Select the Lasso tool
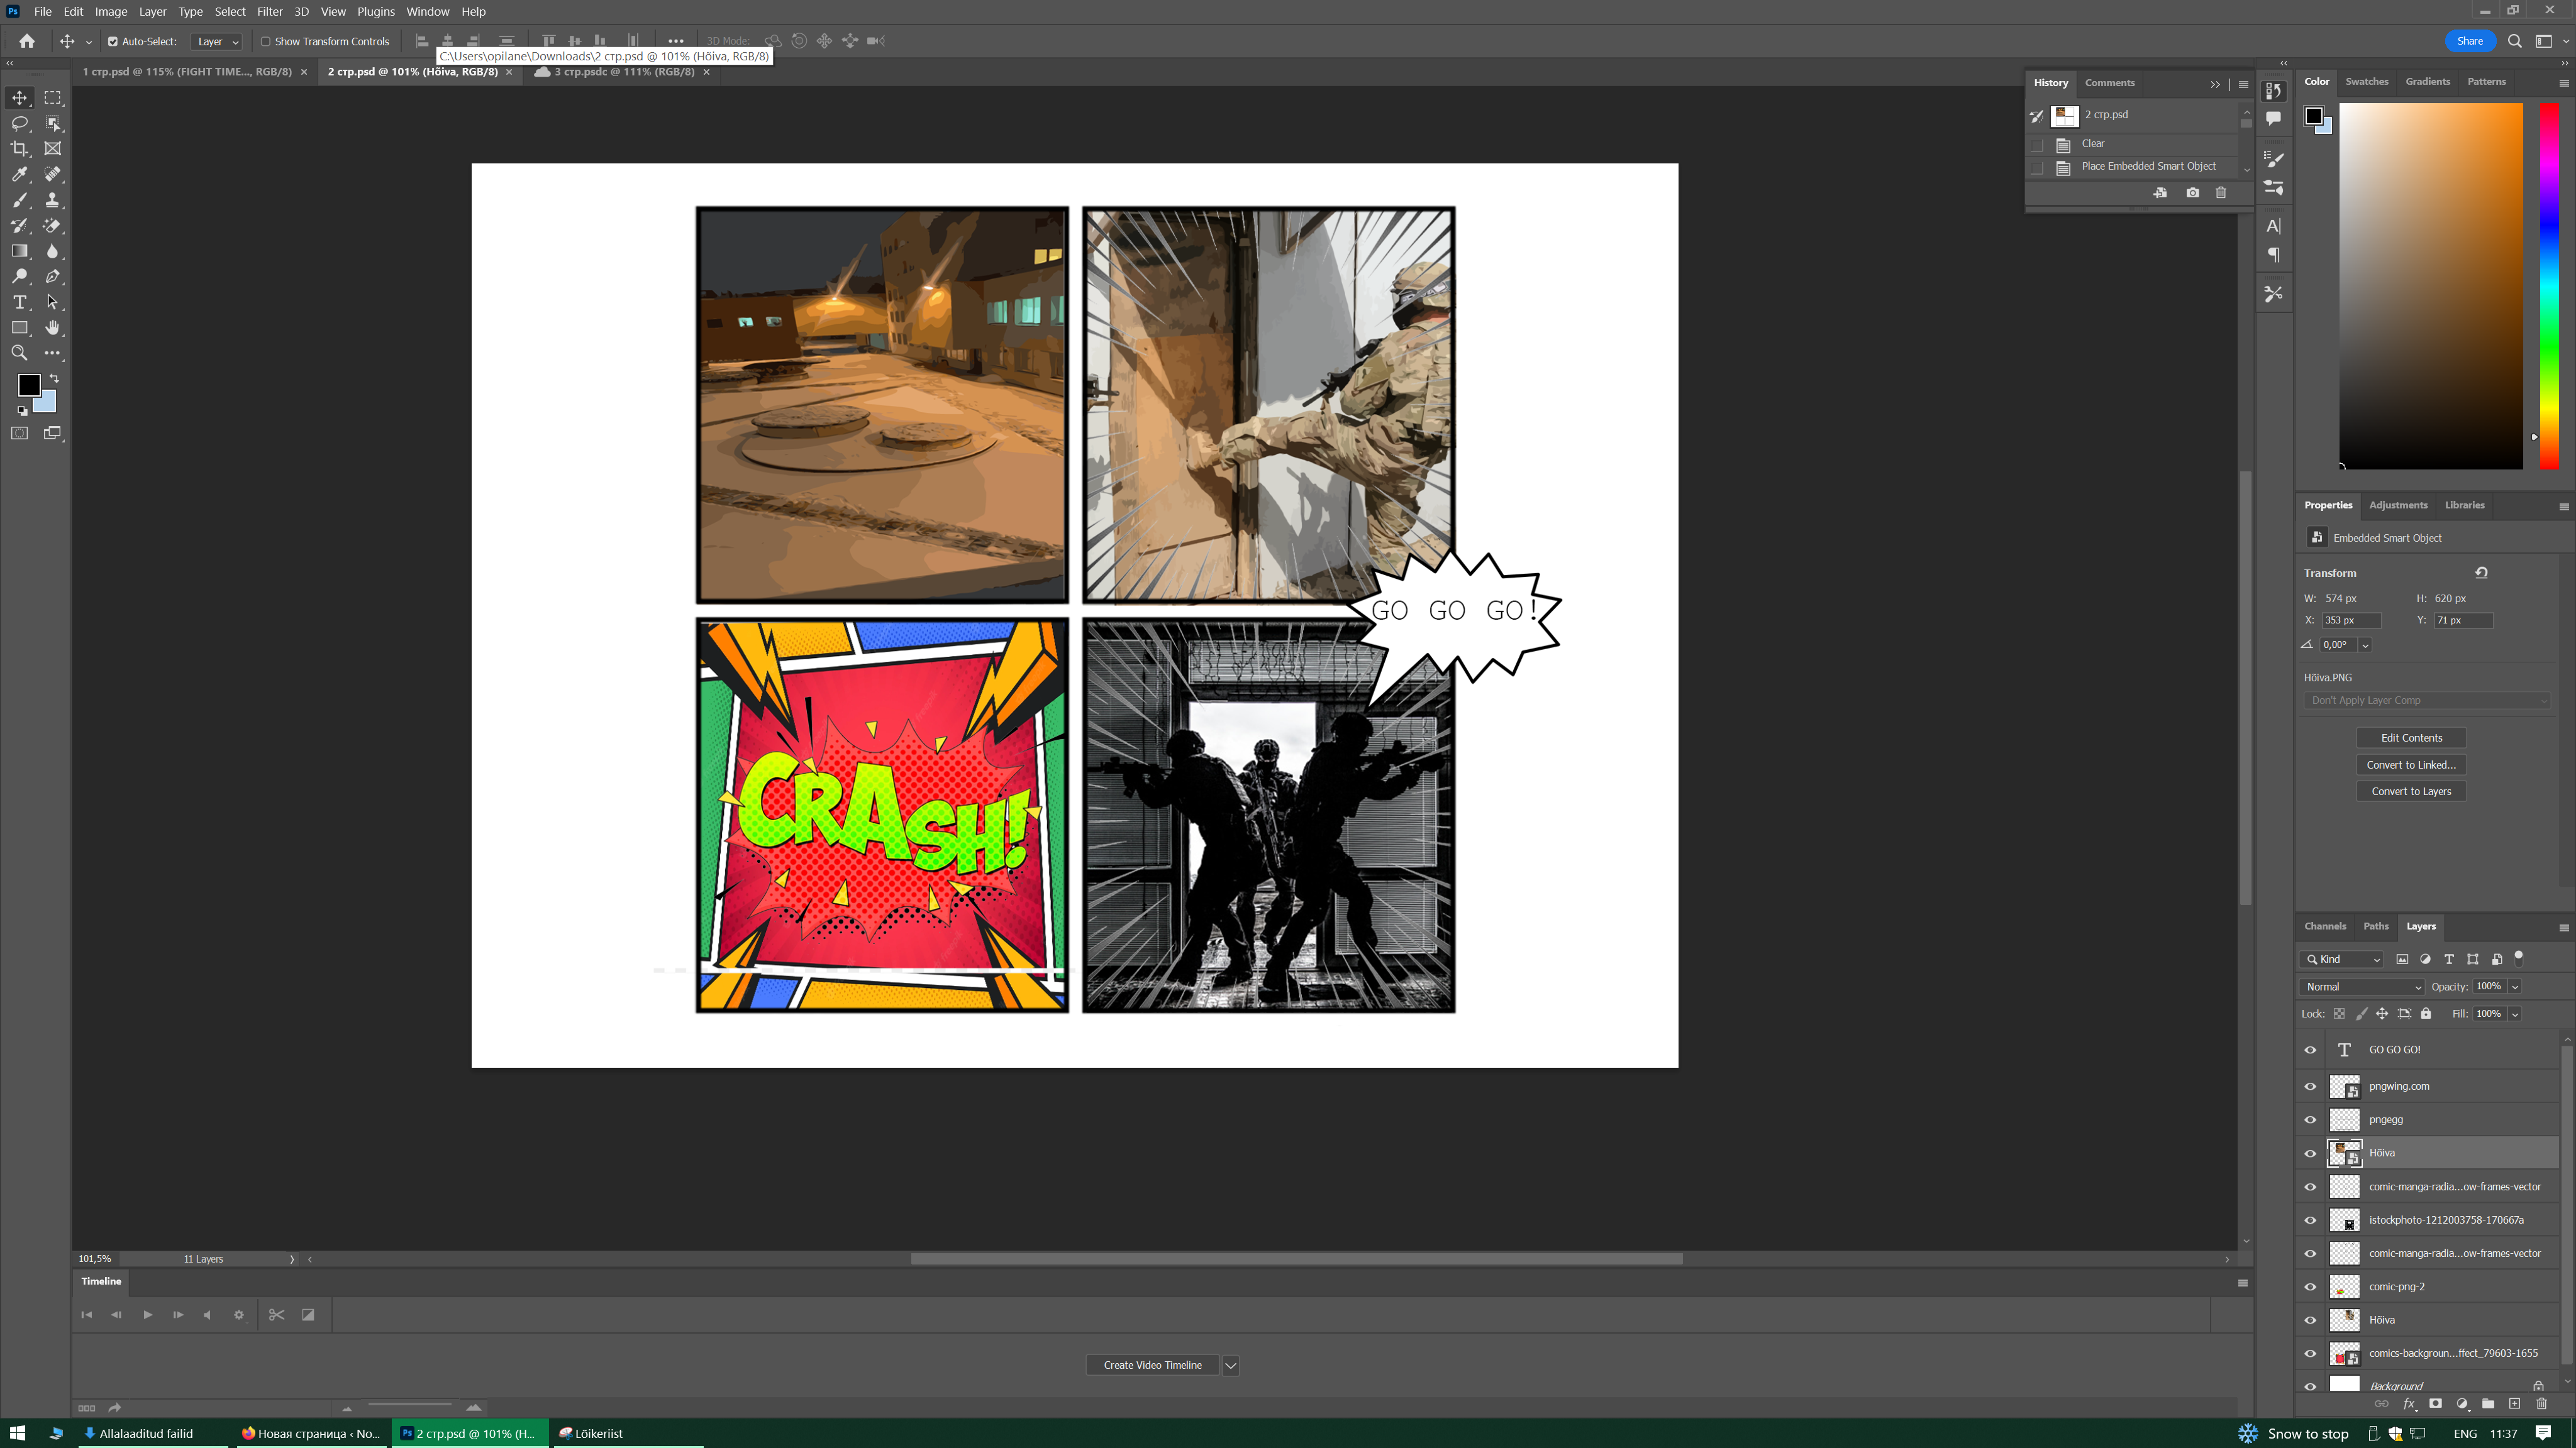Image resolution: width=2576 pixels, height=1448 pixels. pyautogui.click(x=19, y=123)
